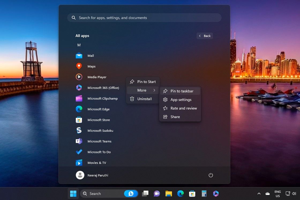300x200 pixels.
Task: Launch Microsoft Sudoku
Action: [x=100, y=130]
